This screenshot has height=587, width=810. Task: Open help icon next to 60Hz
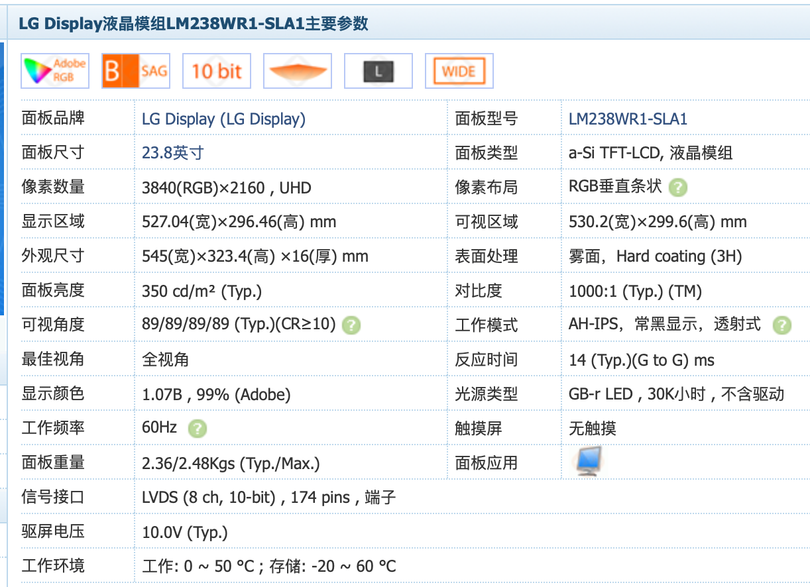[198, 429]
